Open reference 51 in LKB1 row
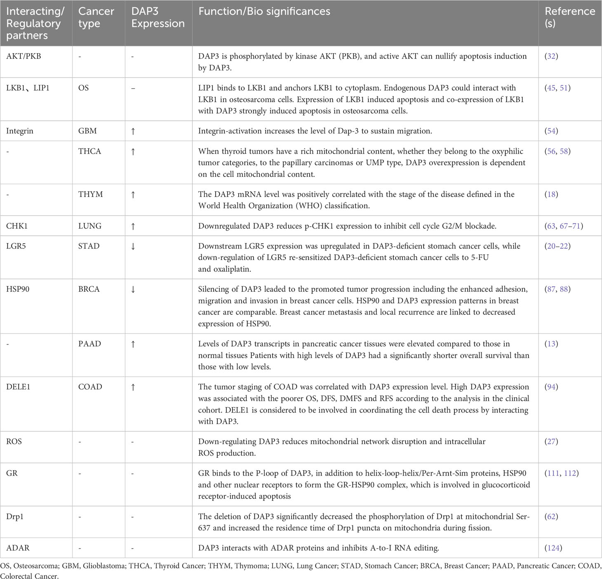Viewport: 602px width, 579px height. click(564, 88)
